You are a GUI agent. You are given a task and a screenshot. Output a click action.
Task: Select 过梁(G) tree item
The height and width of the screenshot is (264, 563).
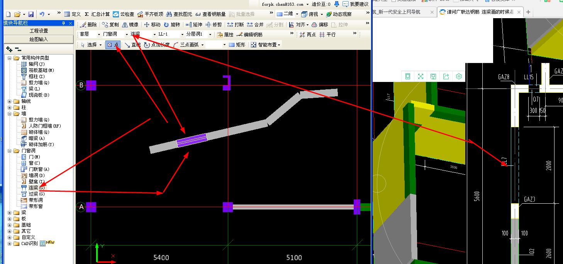33,194
